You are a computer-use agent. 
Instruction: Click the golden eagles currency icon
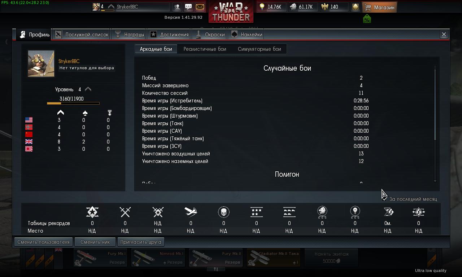[x=325, y=7]
